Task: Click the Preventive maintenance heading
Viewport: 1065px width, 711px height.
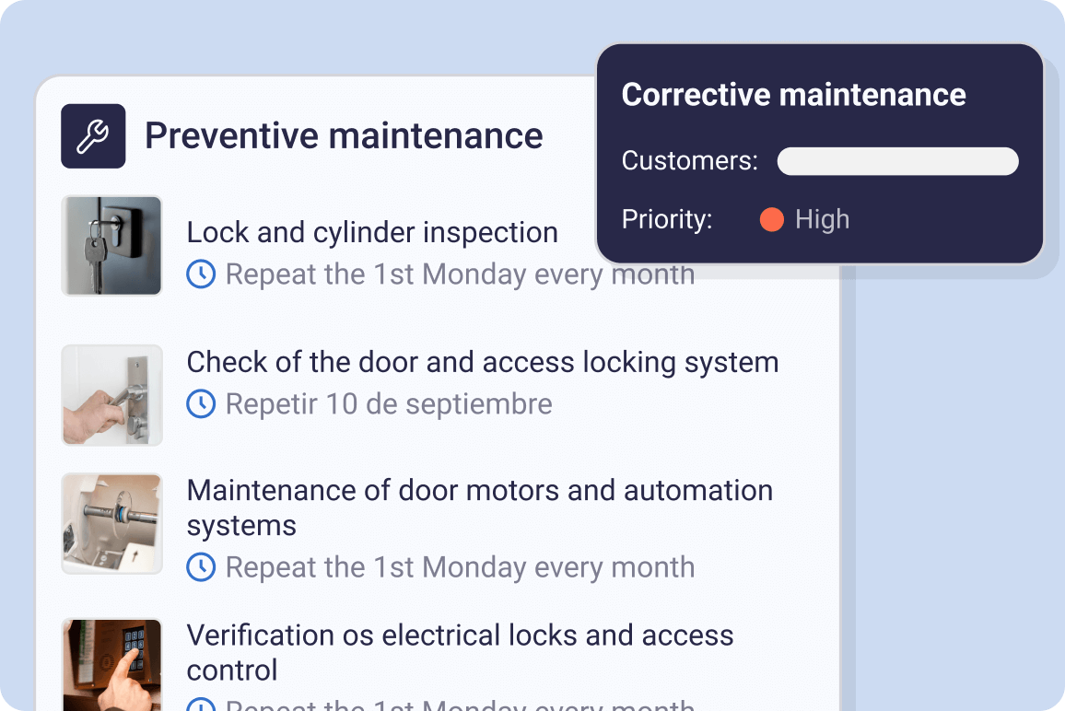Action: 344,136
